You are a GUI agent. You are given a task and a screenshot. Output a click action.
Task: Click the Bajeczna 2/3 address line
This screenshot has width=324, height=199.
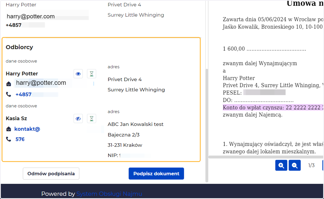click(x=124, y=135)
